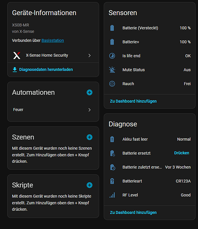The width and height of the screenshot is (198, 229).
Task: Add Sensoren card to dashboard
Action: point(133,101)
